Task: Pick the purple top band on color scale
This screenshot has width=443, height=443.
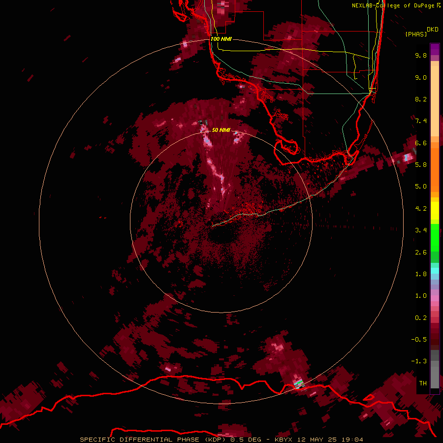Action: point(435,49)
